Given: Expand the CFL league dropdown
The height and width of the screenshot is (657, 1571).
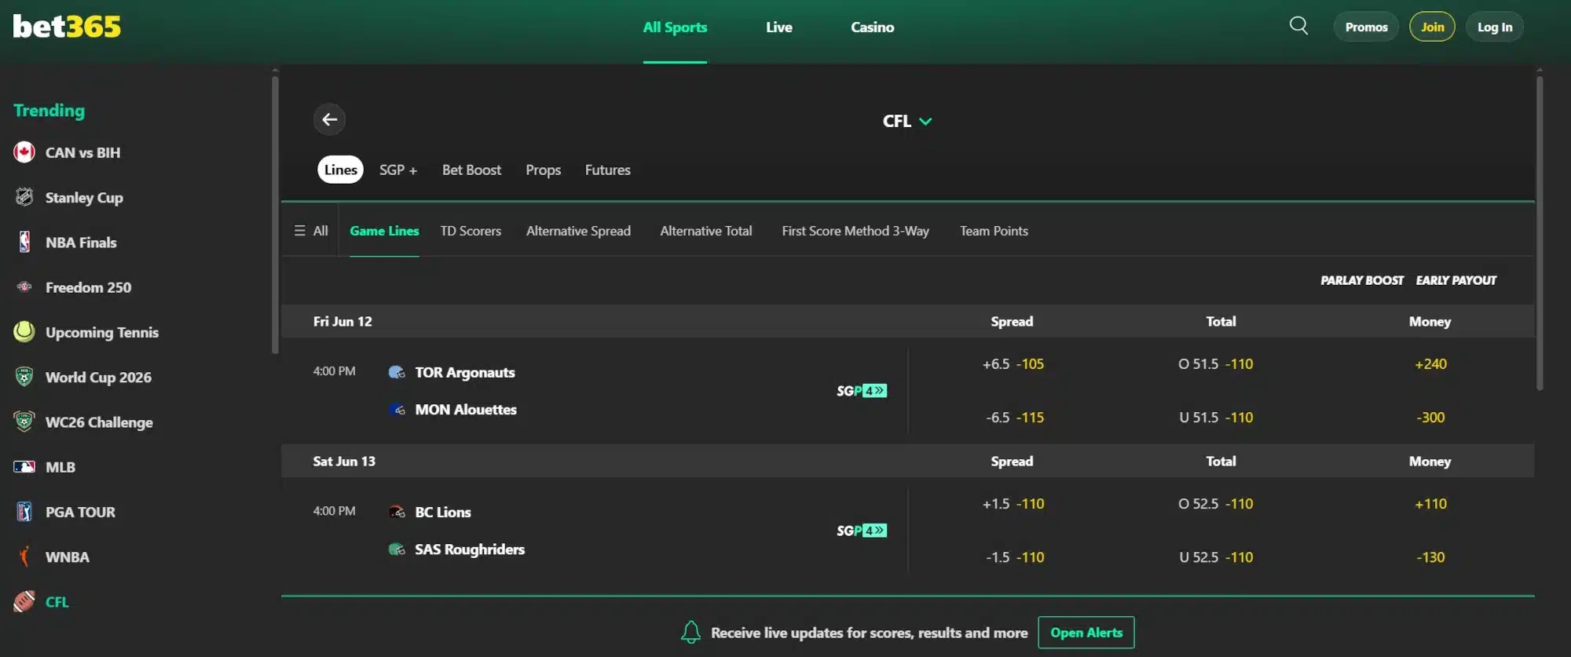Looking at the screenshot, I should coord(907,121).
